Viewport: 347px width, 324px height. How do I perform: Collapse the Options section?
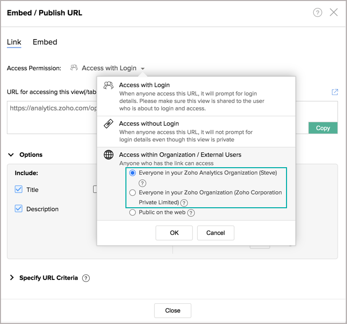coord(11,155)
